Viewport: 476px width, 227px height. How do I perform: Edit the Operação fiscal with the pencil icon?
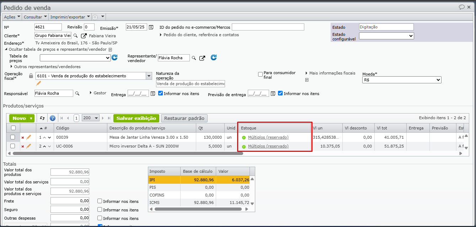(39, 83)
